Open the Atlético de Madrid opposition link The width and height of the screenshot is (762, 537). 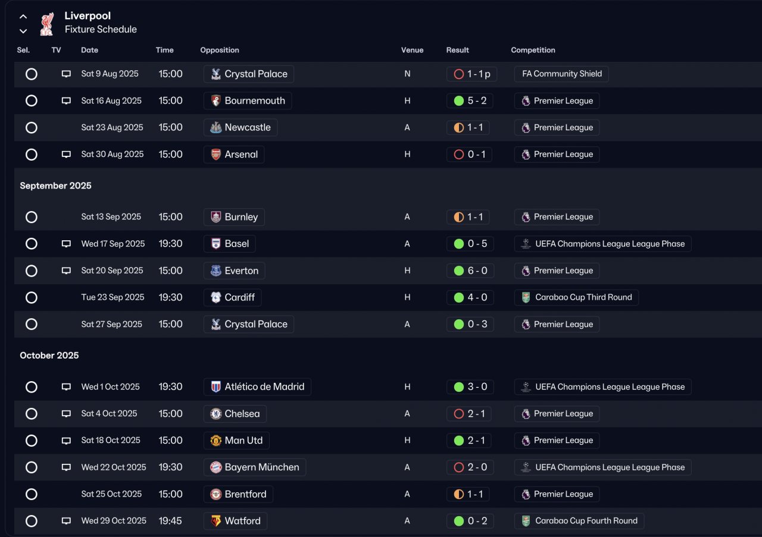pos(264,387)
